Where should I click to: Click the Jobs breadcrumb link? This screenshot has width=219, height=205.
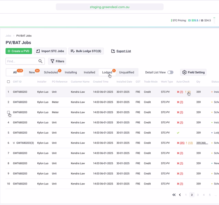pos(8,36)
